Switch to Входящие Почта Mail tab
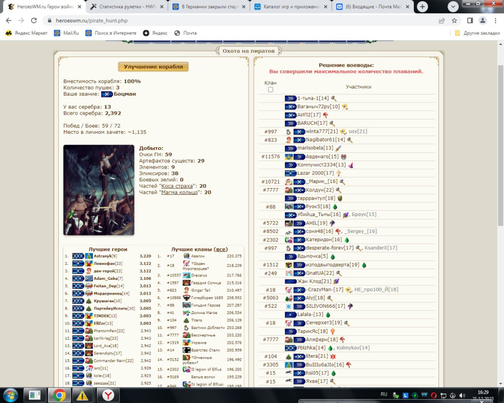 click(373, 6)
